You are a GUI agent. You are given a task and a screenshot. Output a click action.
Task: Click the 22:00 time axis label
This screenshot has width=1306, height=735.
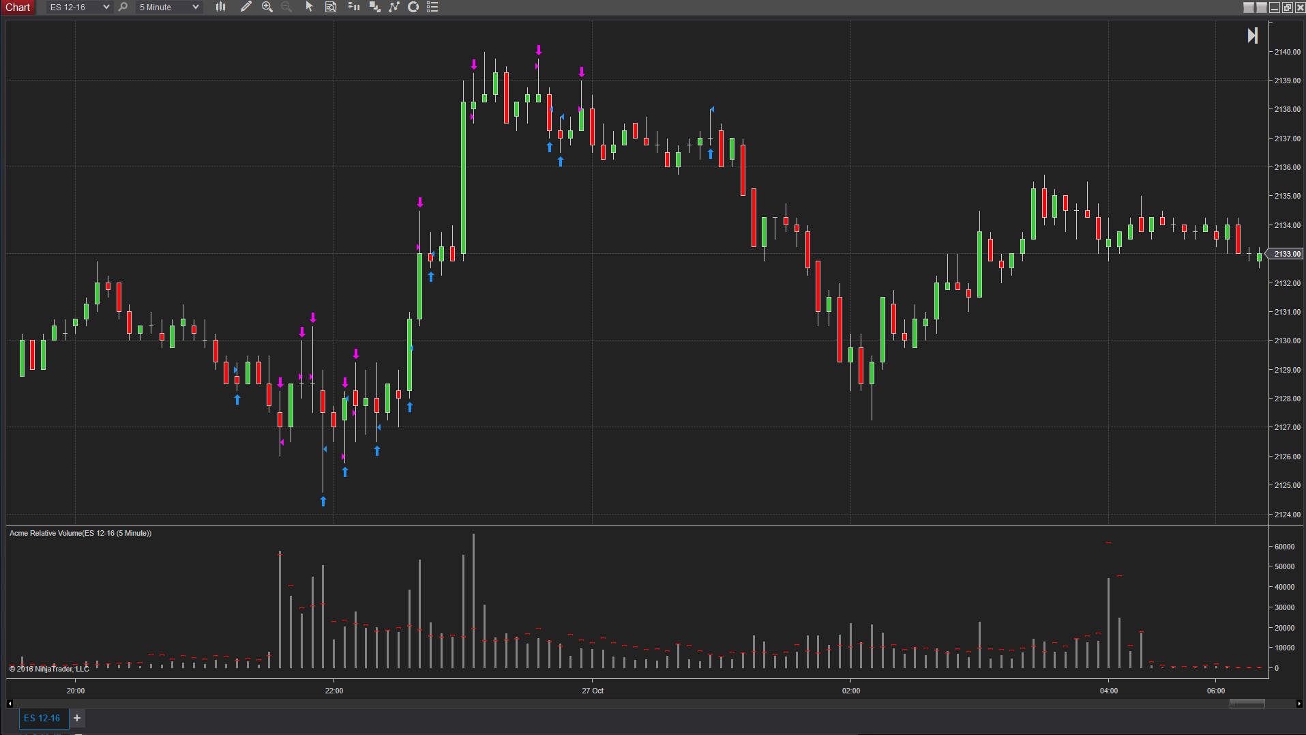point(334,691)
